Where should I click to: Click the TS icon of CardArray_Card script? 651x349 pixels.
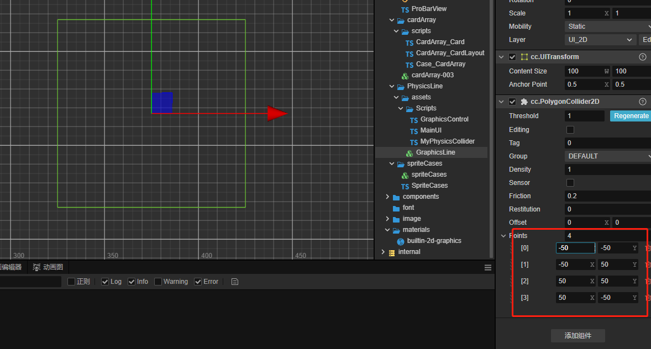point(410,43)
